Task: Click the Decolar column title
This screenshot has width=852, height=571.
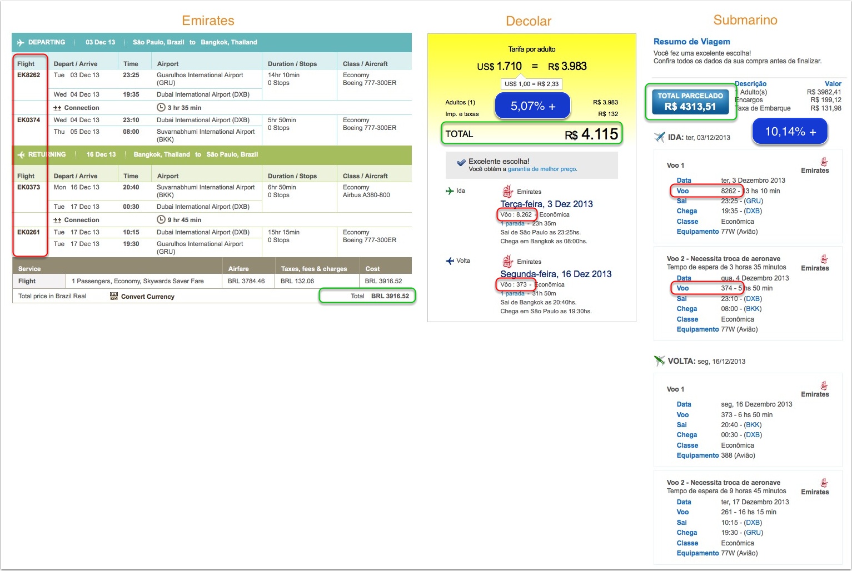Action: (x=529, y=21)
